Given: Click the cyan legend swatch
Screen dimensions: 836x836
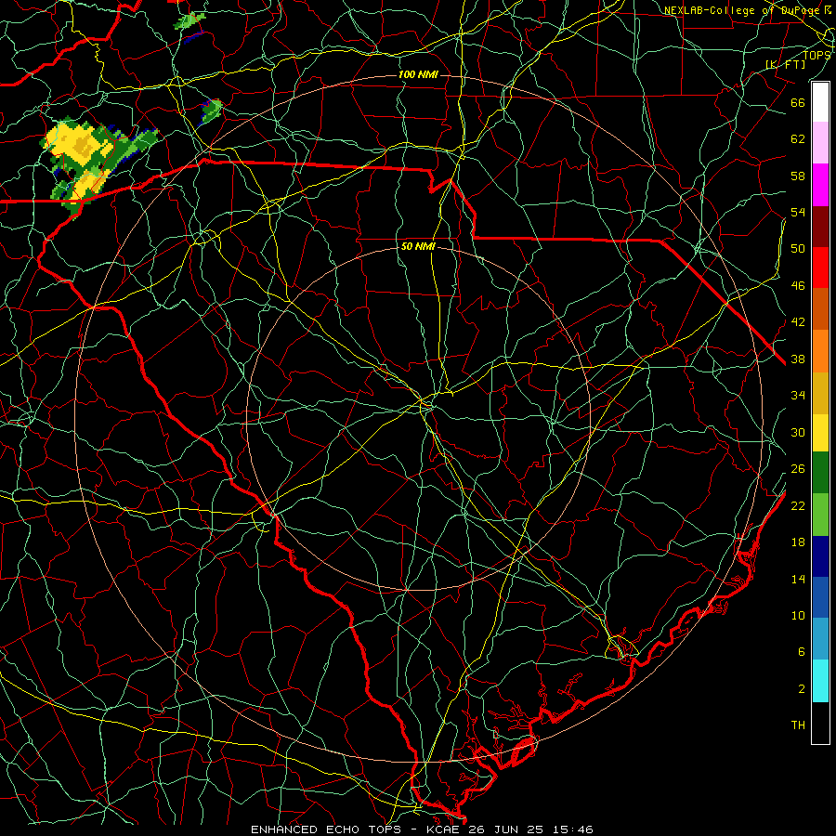Looking at the screenshot, I should tap(820, 681).
